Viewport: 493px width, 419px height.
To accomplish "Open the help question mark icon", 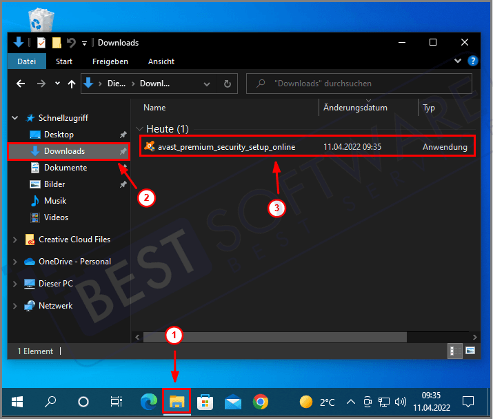I will point(473,61).
